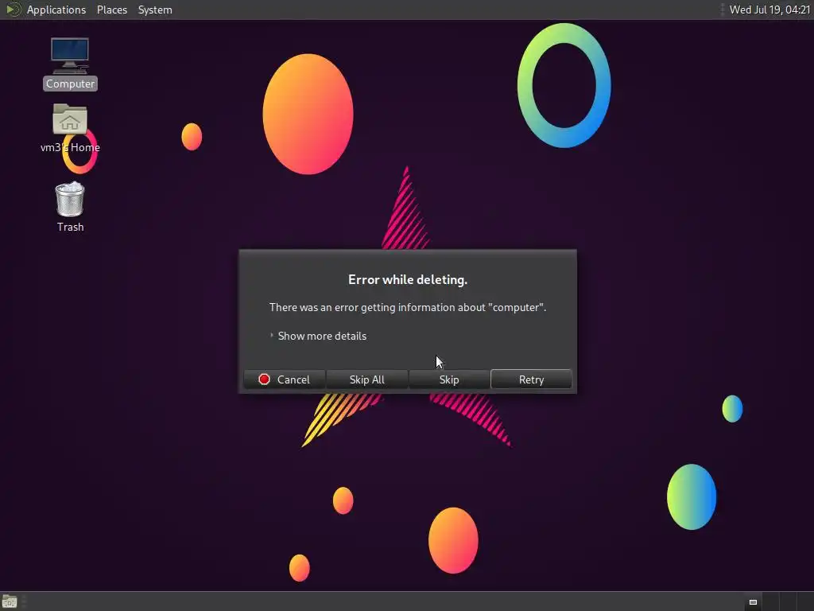This screenshot has height=611, width=814.
Task: Switch to the workspace showing a window
Action: (x=753, y=601)
